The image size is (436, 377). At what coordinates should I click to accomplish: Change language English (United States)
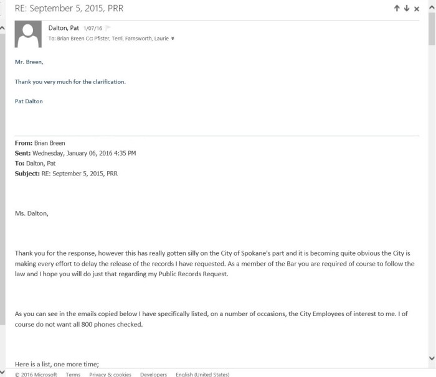pyautogui.click(x=202, y=374)
